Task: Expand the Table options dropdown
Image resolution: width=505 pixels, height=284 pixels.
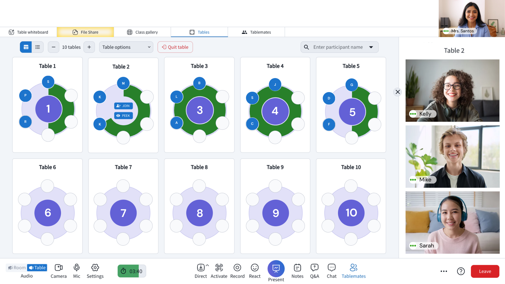Action: 126,47
